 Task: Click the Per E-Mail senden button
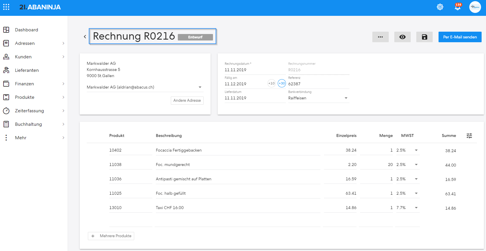point(460,37)
